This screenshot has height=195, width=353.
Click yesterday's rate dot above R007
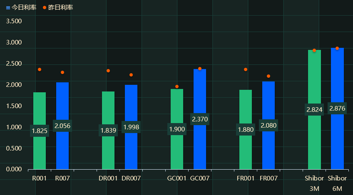[62, 72]
